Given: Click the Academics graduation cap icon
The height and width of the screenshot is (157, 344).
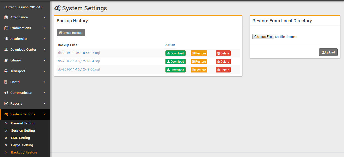Looking at the screenshot, I should pos(6,39).
